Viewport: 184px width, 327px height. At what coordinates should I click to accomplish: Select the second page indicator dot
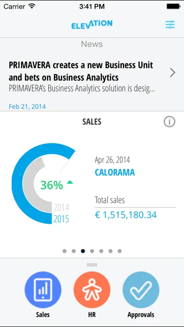click(74, 251)
